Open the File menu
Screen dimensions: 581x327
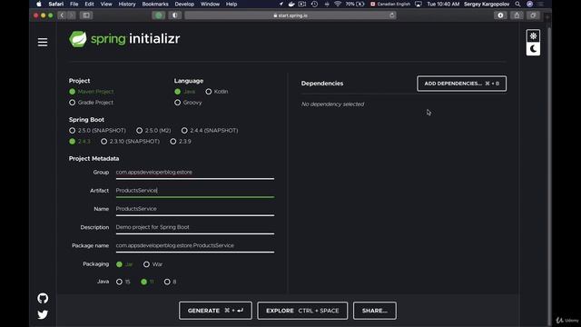pyautogui.click(x=74, y=4)
